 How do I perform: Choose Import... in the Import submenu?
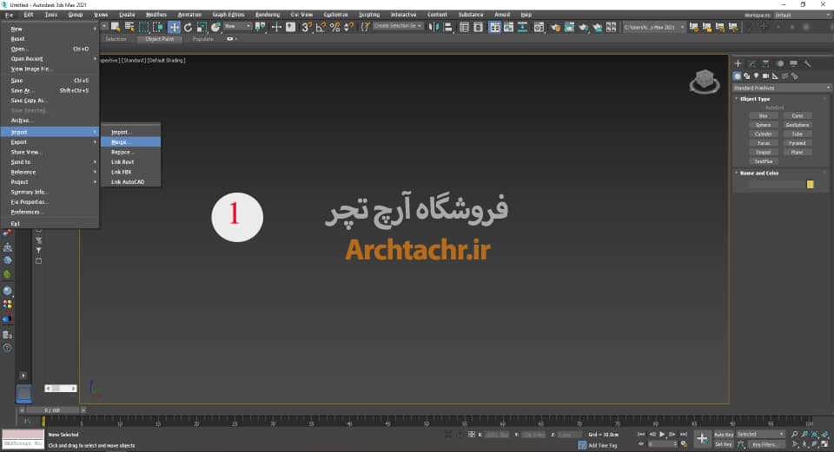[x=130, y=132]
